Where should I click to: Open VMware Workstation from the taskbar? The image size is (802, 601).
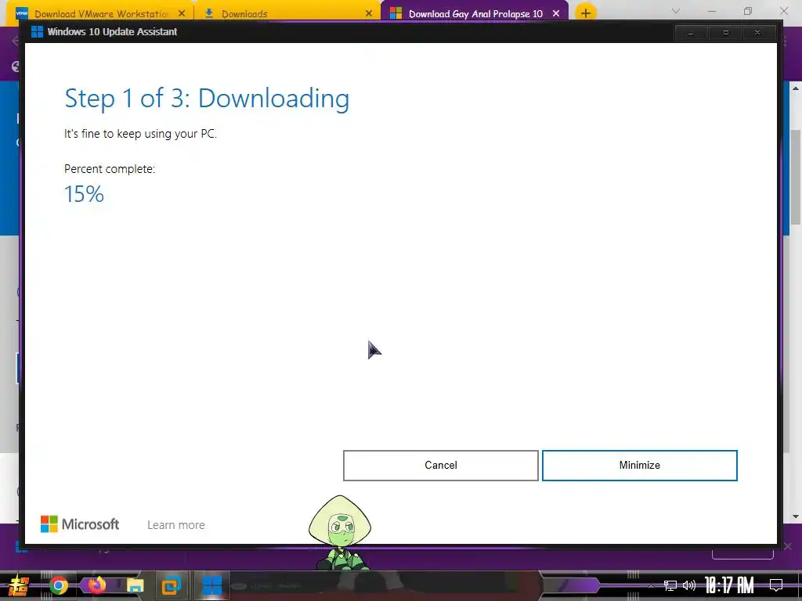[172, 585]
